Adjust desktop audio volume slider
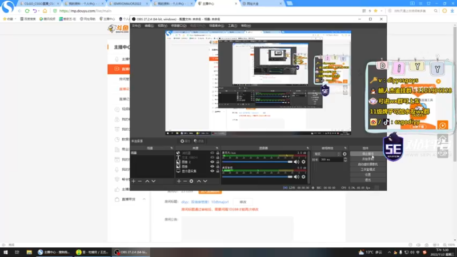This screenshot has height=257, width=457. coord(257,177)
